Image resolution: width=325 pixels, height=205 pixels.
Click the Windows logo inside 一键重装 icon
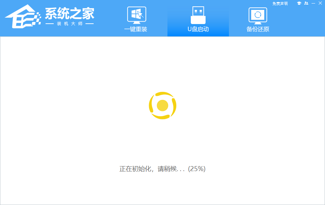[135, 13]
